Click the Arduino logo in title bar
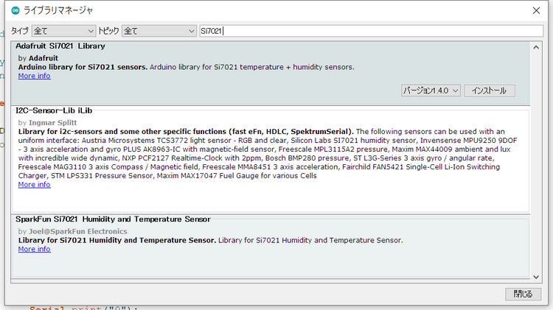This screenshot has width=553, height=310. point(16,10)
